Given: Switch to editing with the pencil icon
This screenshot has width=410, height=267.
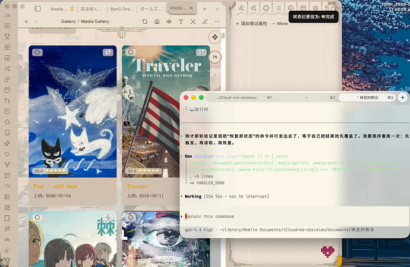Looking at the screenshot, I should coord(205,21).
